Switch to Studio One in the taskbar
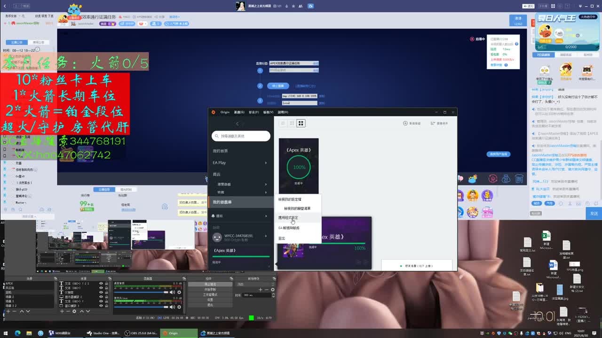 pyautogui.click(x=103, y=333)
